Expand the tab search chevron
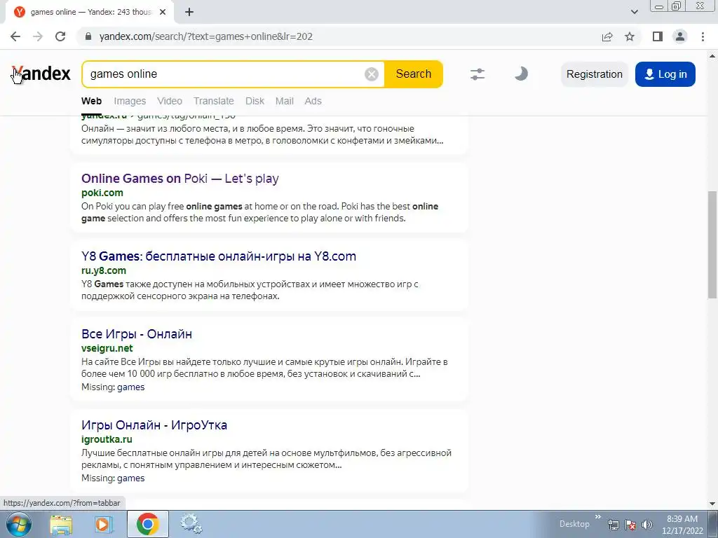The image size is (718, 538). pos(634,12)
